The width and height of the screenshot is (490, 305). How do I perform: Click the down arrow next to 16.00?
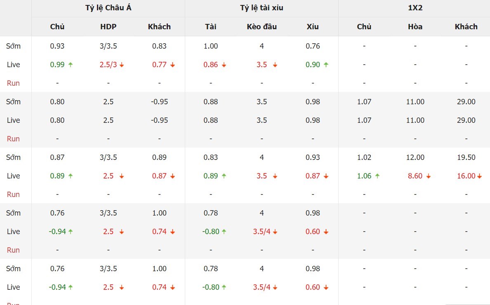[479, 176]
